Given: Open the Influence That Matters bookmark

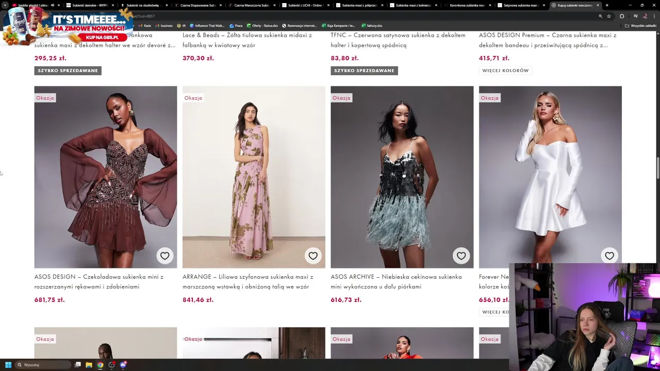Looking at the screenshot, I should [x=207, y=26].
